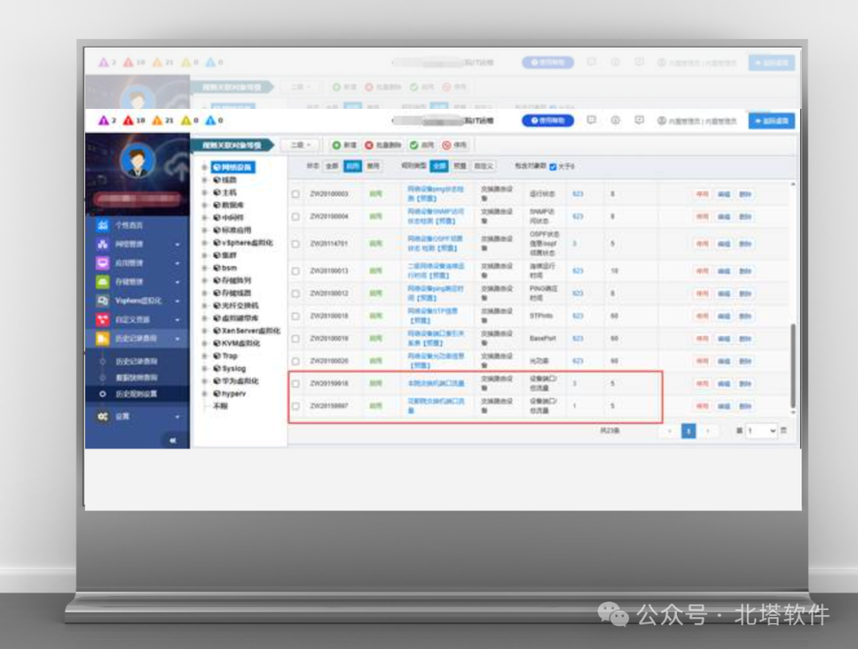Uncheck the 大于0 contained objects checkbox
The image size is (858, 649).
553,166
